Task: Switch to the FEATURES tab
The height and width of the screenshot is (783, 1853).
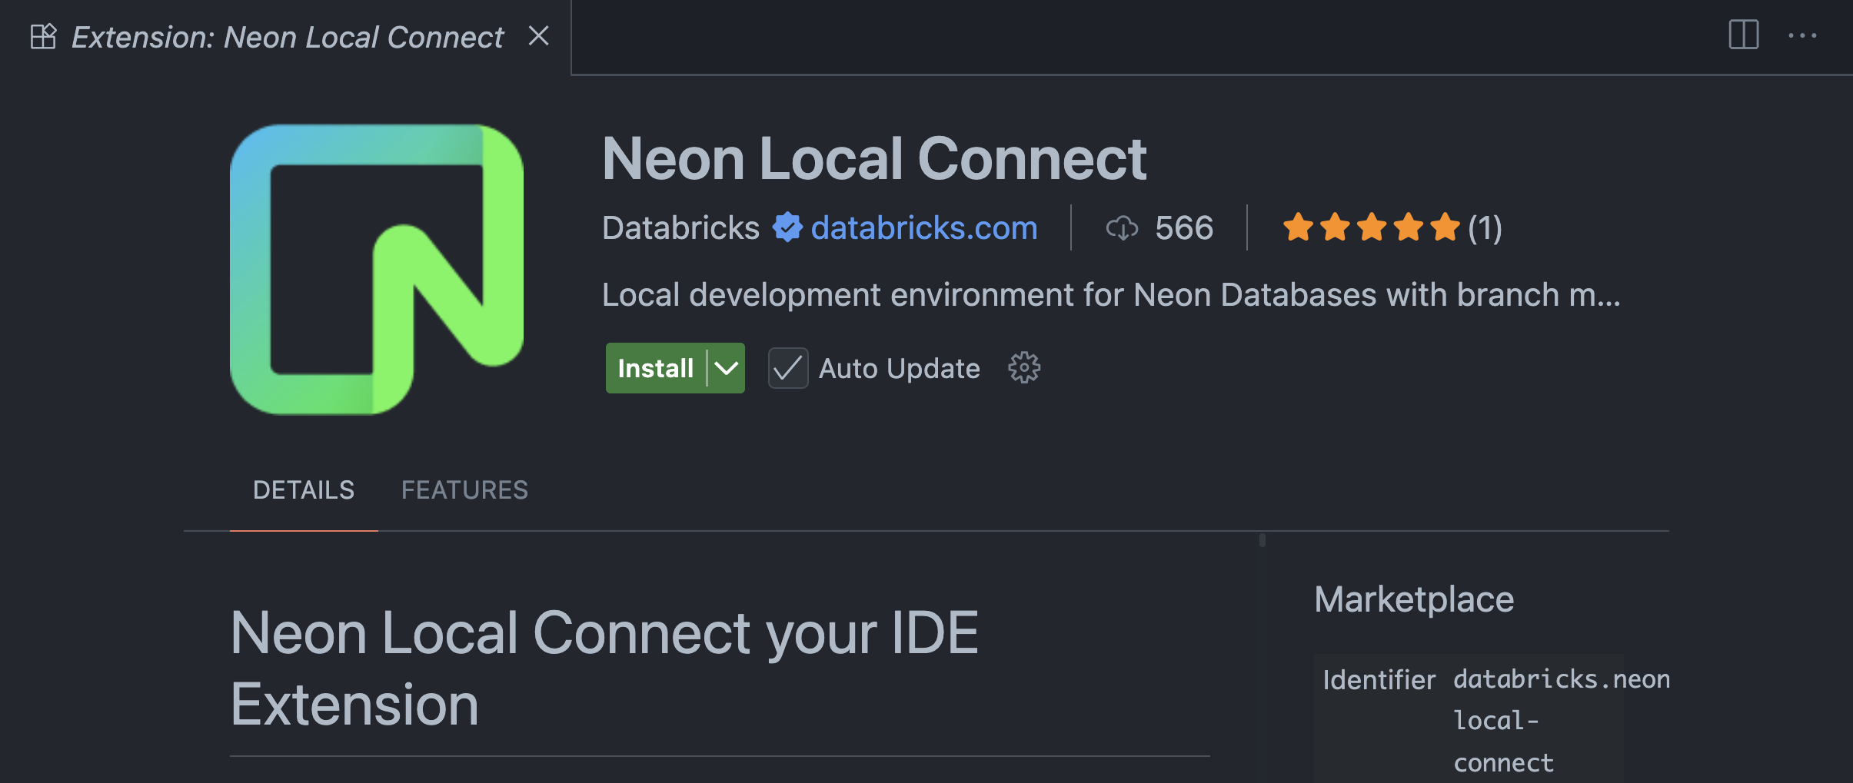Action: click(464, 489)
